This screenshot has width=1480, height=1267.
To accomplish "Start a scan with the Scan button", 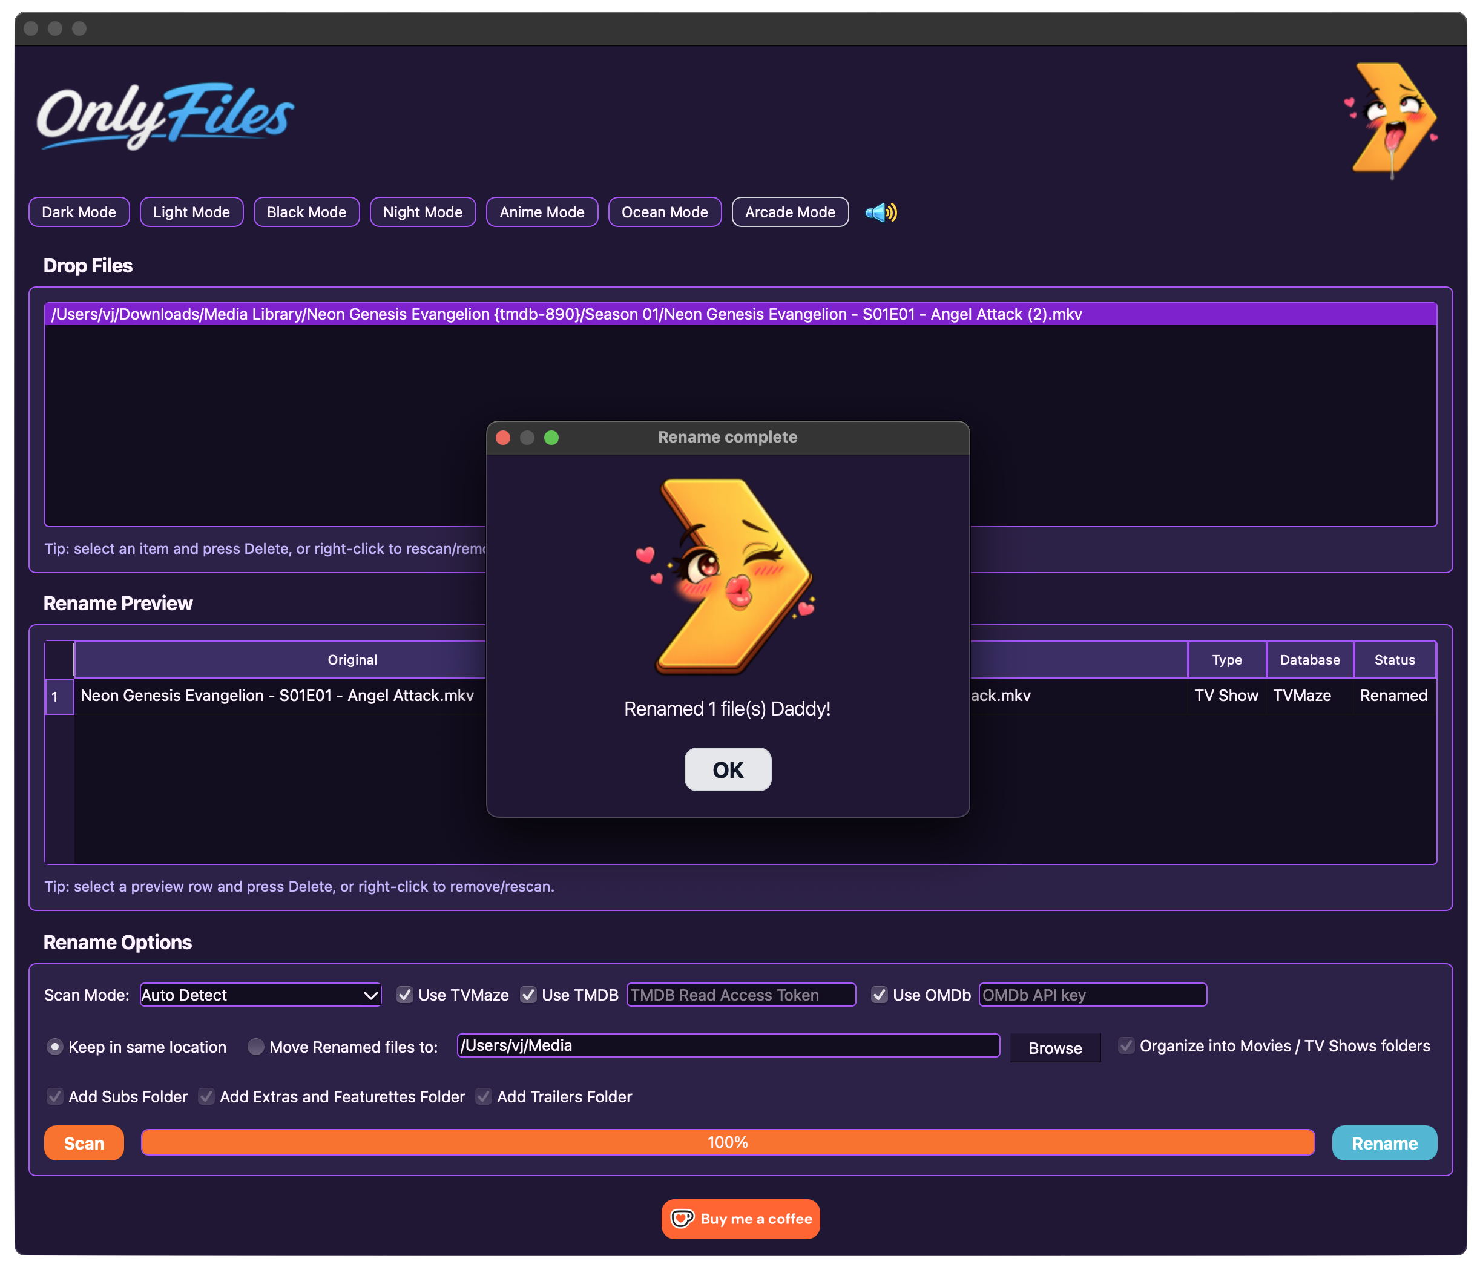I will [84, 1143].
